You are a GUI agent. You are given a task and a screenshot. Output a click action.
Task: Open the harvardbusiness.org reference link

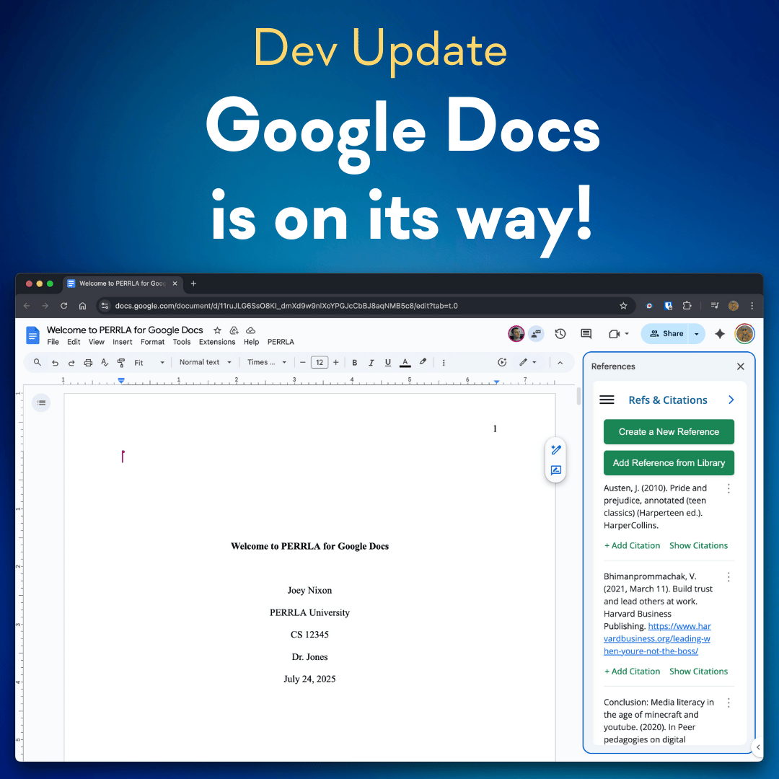[x=657, y=639]
